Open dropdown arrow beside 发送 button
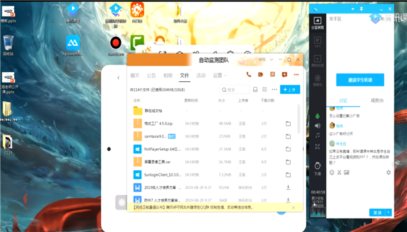407x232 pixels. [388, 212]
